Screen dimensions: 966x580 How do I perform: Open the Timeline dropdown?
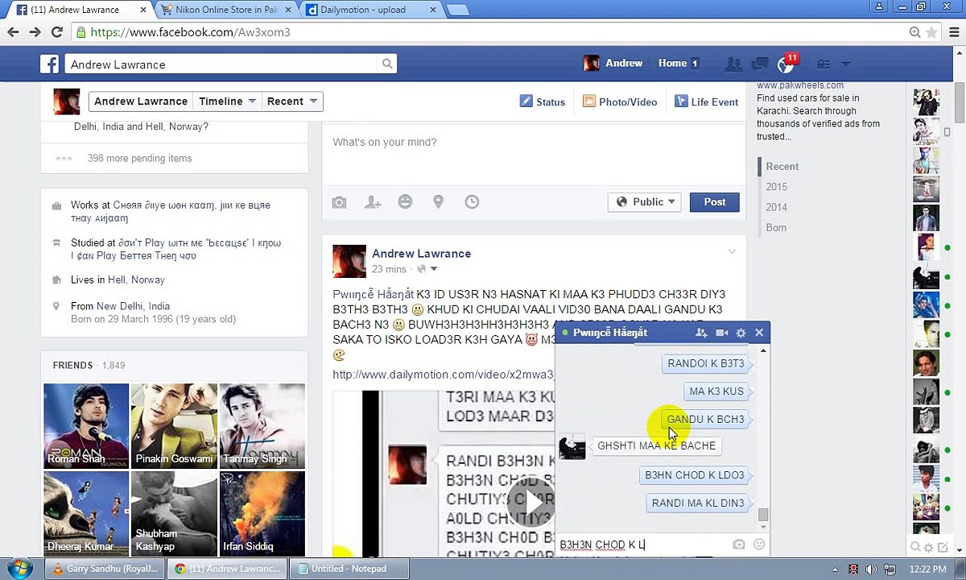(x=227, y=101)
